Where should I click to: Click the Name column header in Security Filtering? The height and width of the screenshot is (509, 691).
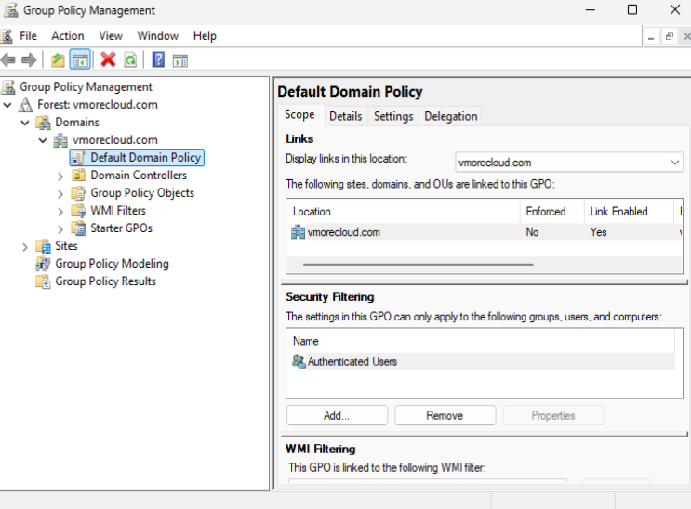(480, 341)
